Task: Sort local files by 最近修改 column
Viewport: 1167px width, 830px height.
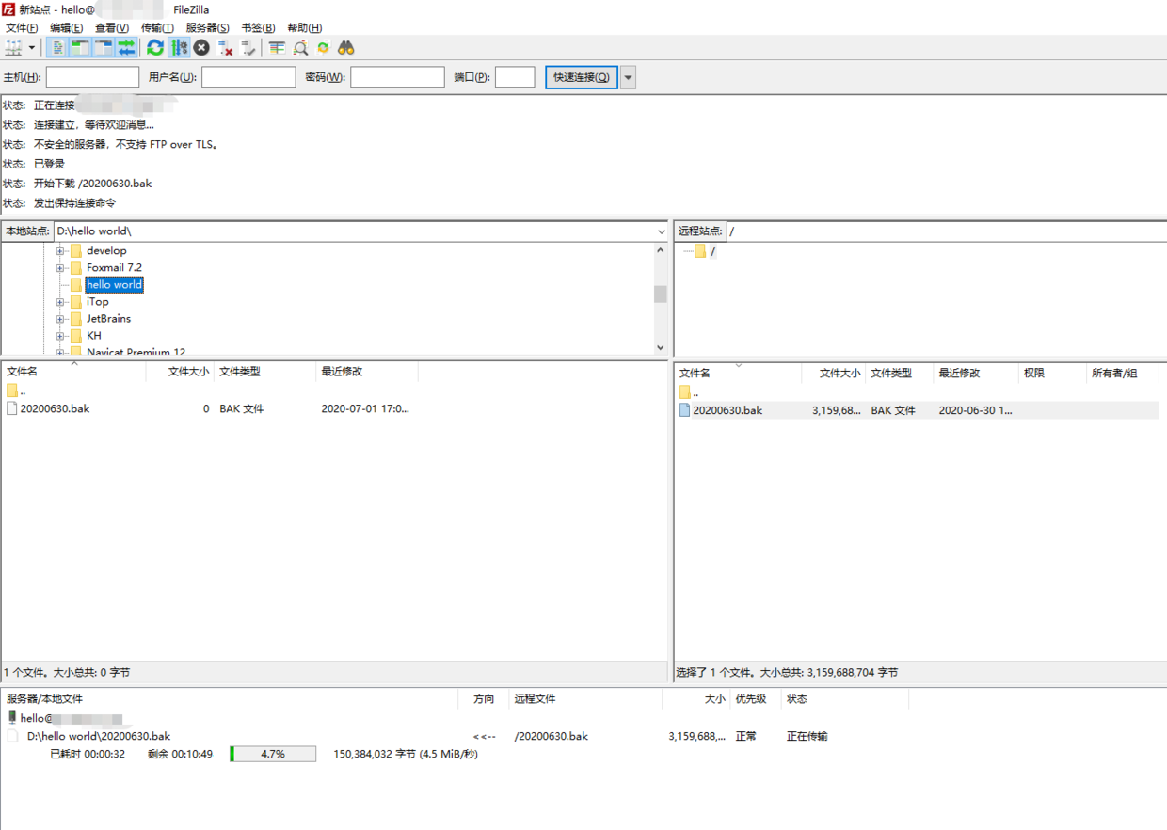Action: click(366, 372)
